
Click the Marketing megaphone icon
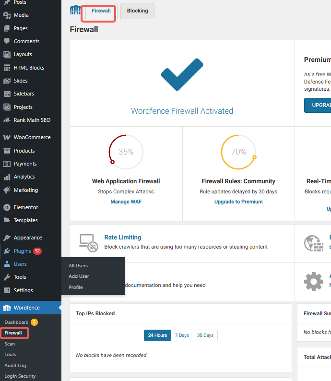(x=7, y=190)
